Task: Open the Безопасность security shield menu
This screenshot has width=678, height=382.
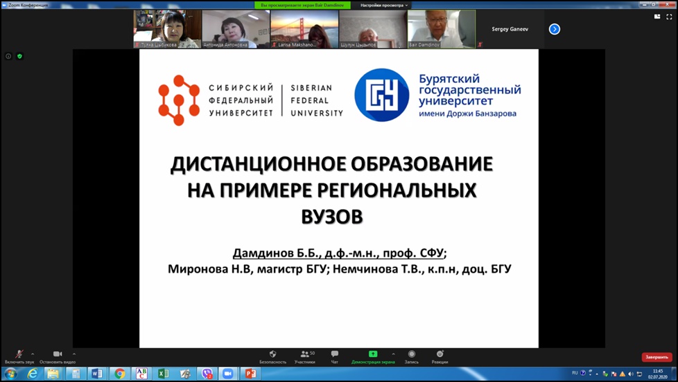Action: [272, 356]
